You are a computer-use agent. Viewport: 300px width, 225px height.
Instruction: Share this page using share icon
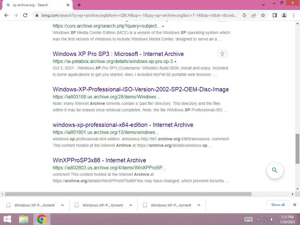tap(254, 15)
